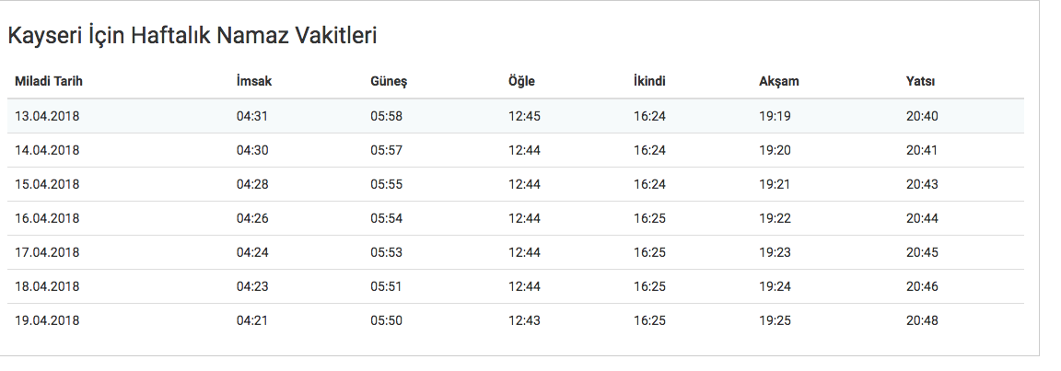Select the 18.04.2018 date cell
Viewport: 1061px width, 371px height.
click(x=47, y=286)
